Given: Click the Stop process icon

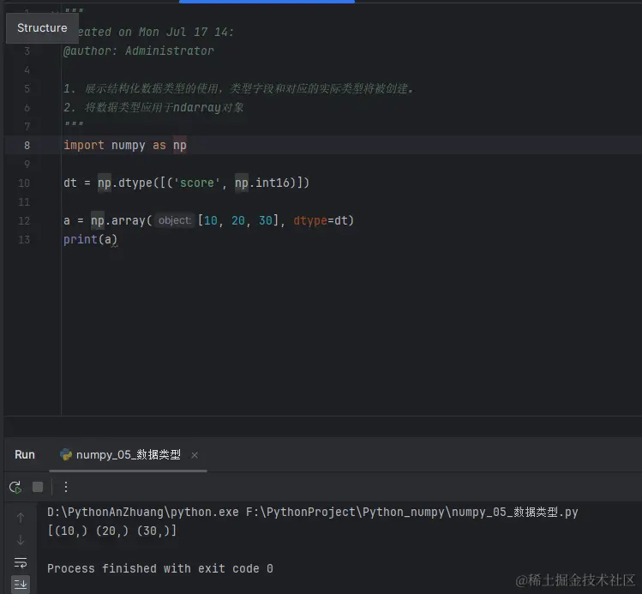Looking at the screenshot, I should click(38, 487).
